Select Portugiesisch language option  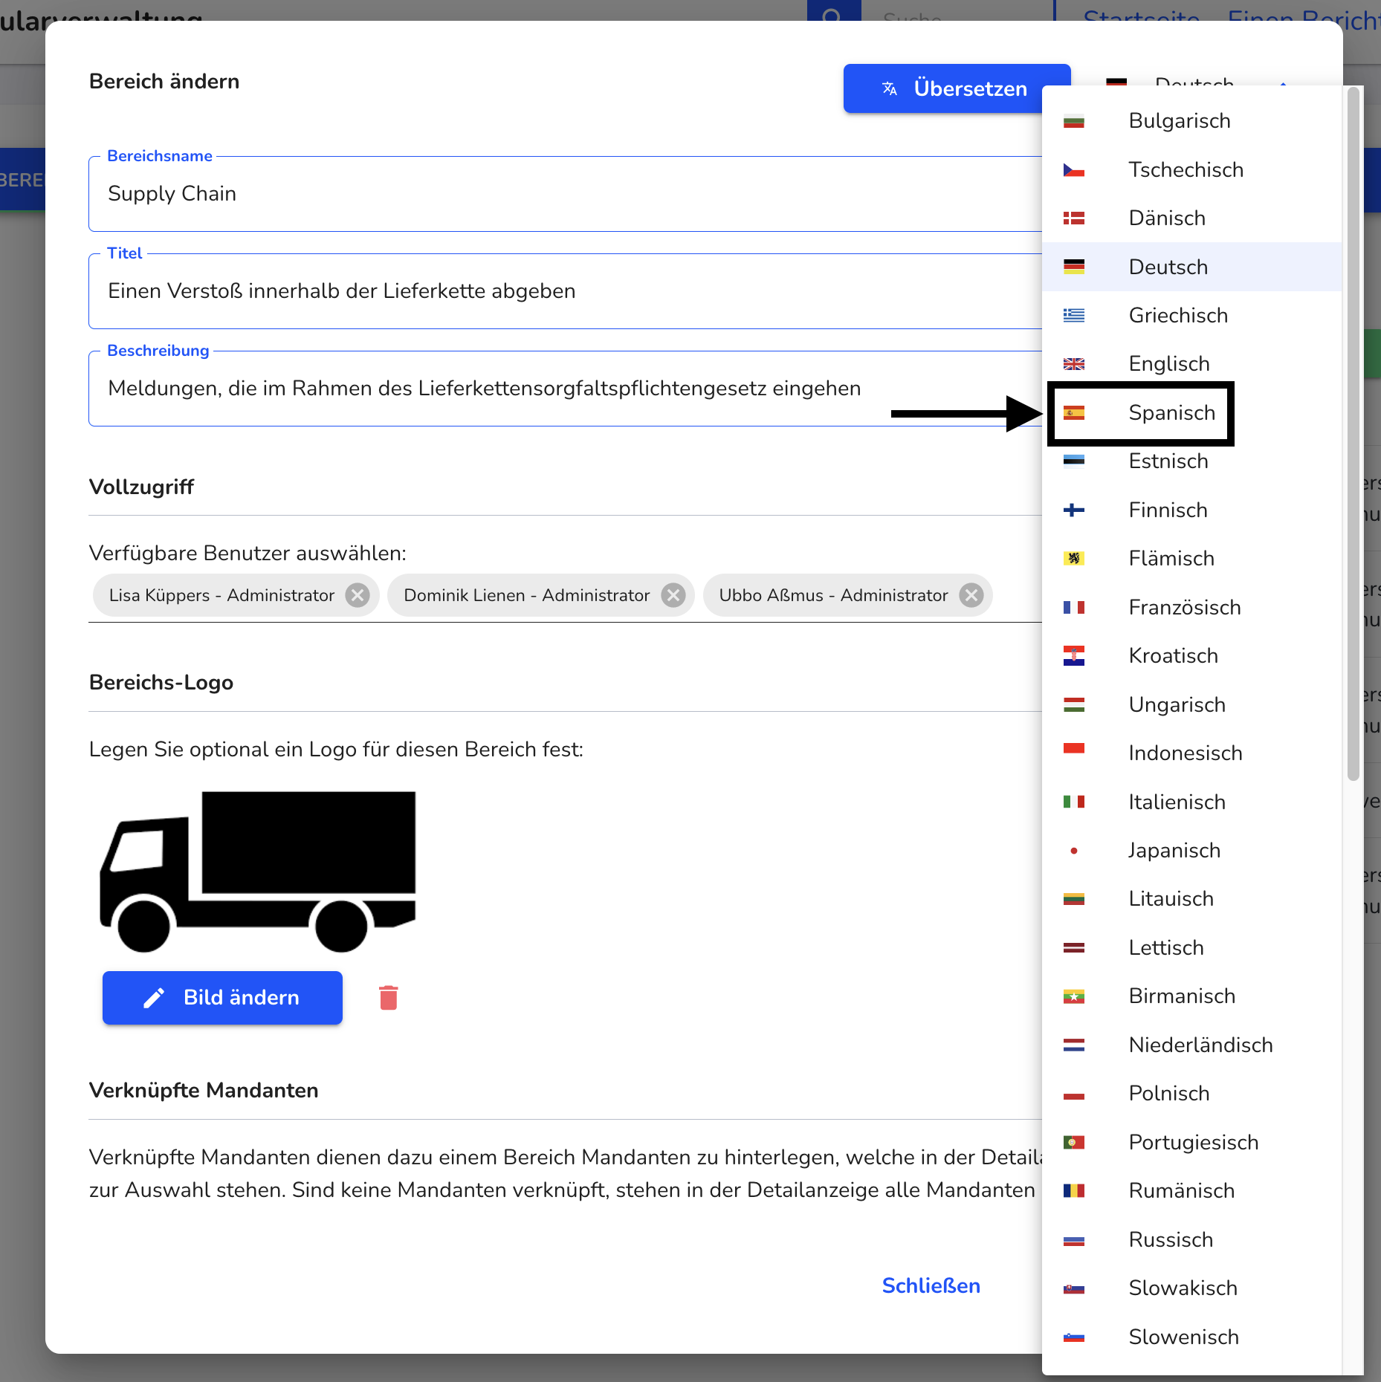point(1192,1142)
